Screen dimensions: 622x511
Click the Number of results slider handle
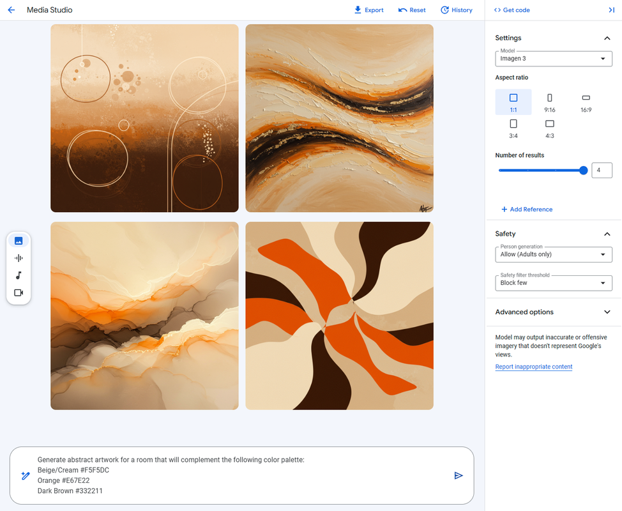pos(583,170)
